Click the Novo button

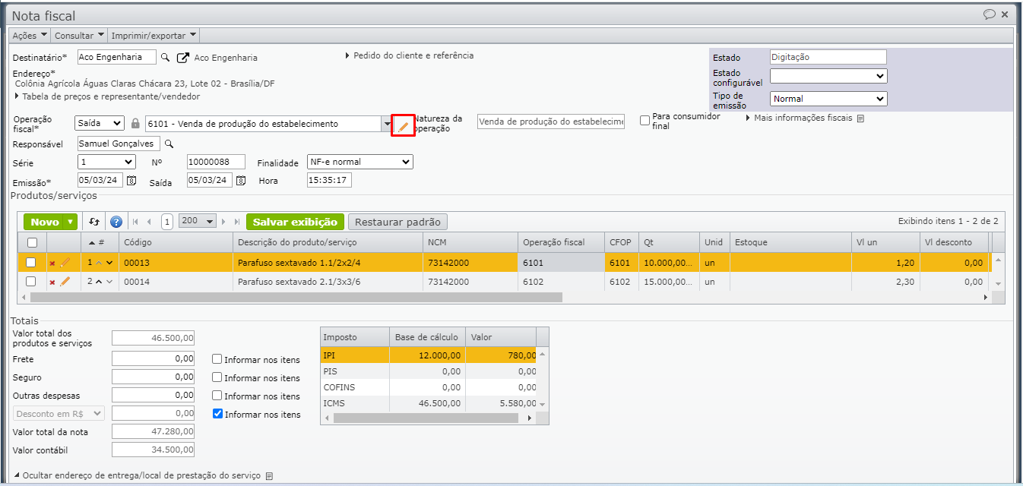(45, 222)
